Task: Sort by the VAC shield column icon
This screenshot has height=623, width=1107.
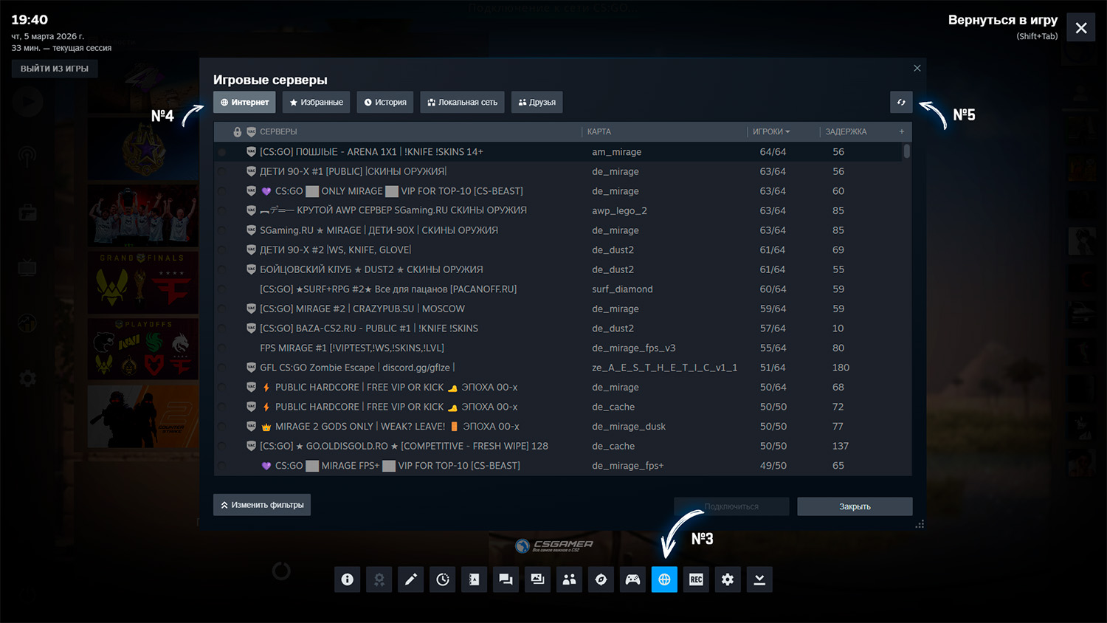Action: [x=251, y=132]
